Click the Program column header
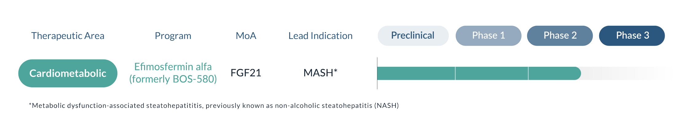The image size is (700, 133). click(173, 36)
